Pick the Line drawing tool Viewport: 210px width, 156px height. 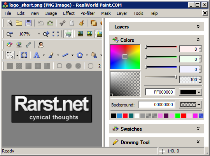pyautogui.click(x=65, y=55)
